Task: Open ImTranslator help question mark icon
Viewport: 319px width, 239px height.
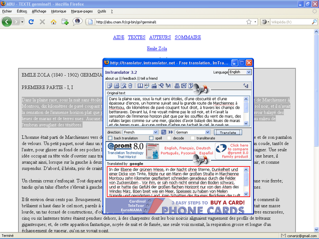Action: click(x=191, y=86)
